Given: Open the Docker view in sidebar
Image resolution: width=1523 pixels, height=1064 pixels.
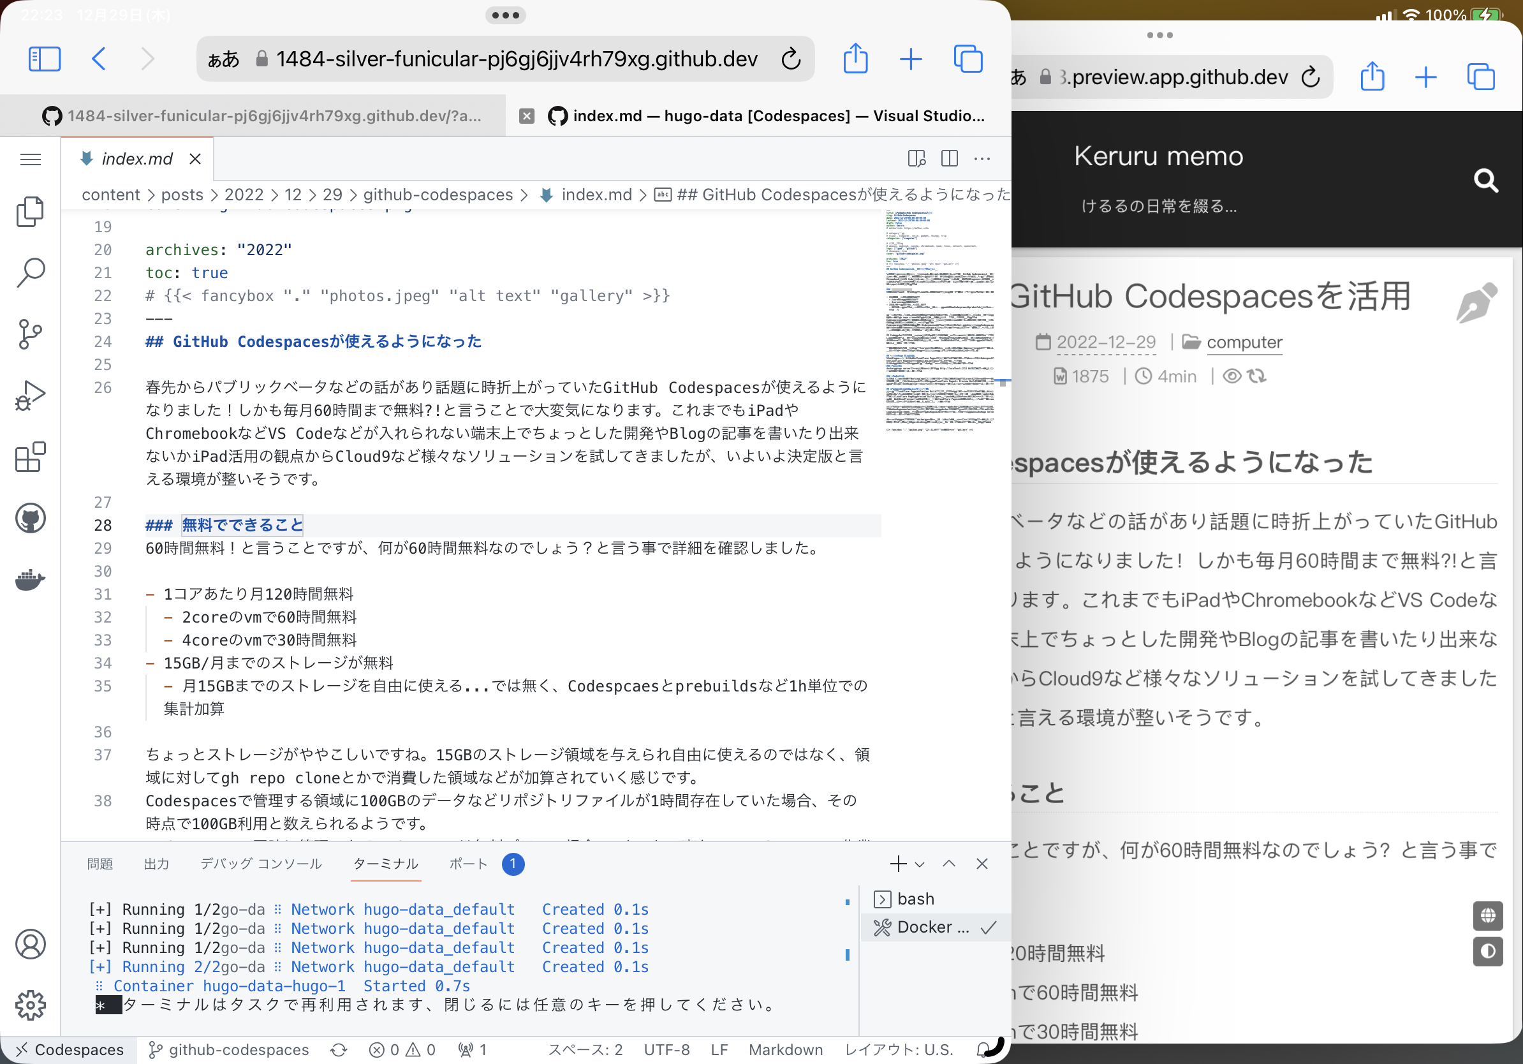Looking at the screenshot, I should 30,580.
